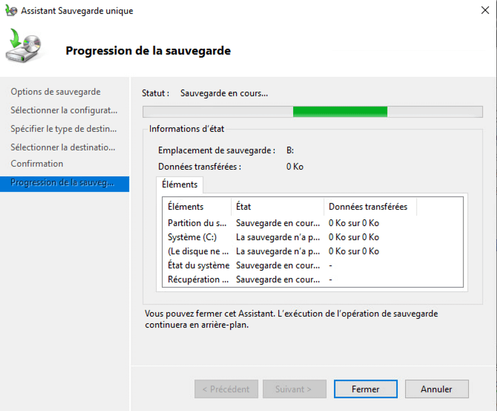Click the large backup disc header icon
The width and height of the screenshot is (497, 411).
23,46
